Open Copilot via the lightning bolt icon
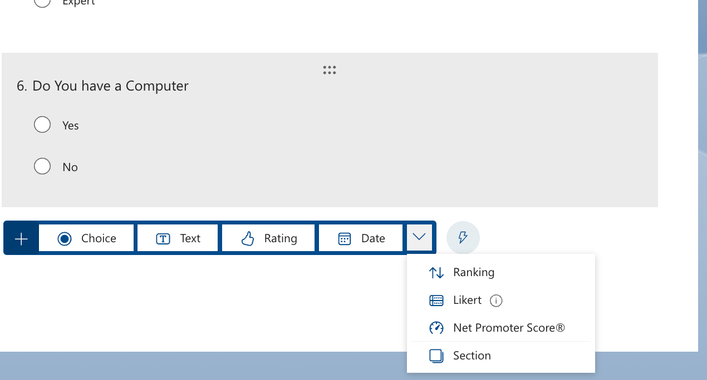 click(x=463, y=238)
